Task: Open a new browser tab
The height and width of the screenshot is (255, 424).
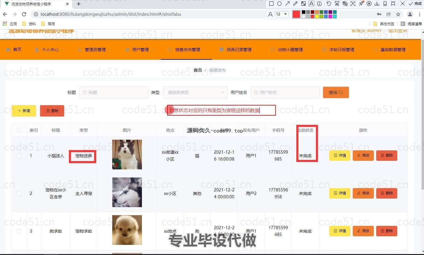Action: coord(79,4)
